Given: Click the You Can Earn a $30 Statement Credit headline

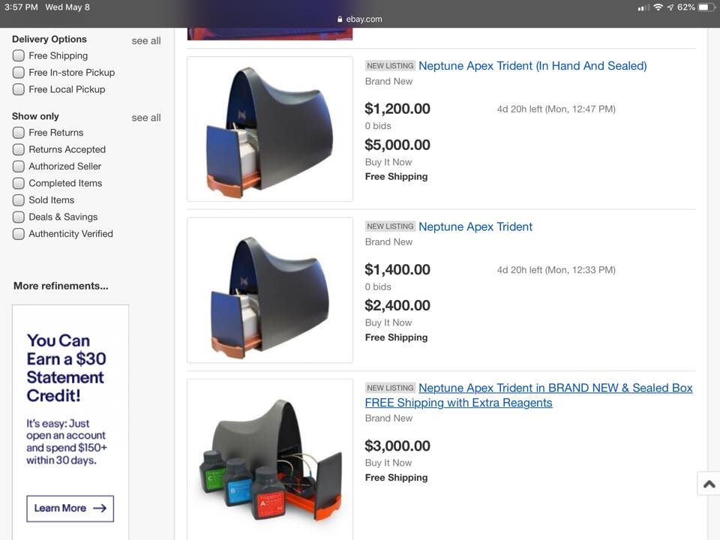Looking at the screenshot, I should [66, 367].
